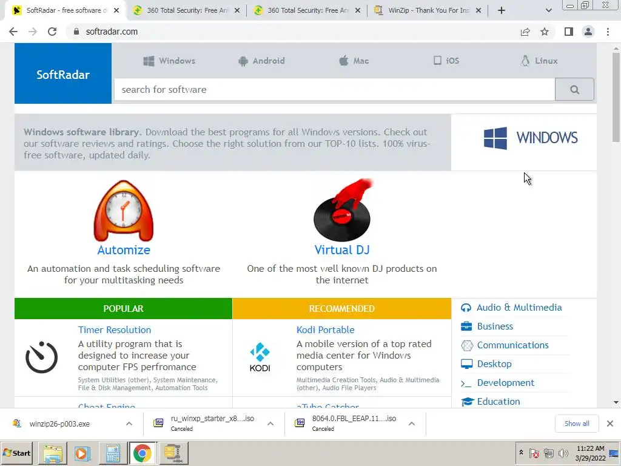This screenshot has width=621, height=466.
Task: Click the Kodi logo icon
Action: (x=260, y=357)
